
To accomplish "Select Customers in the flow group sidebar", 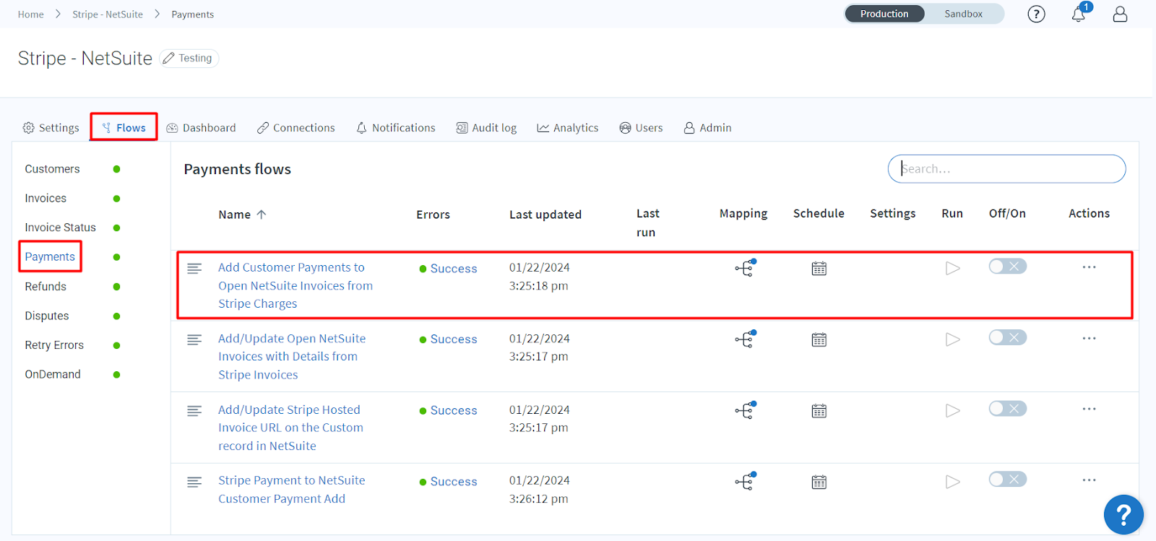I will (x=52, y=169).
